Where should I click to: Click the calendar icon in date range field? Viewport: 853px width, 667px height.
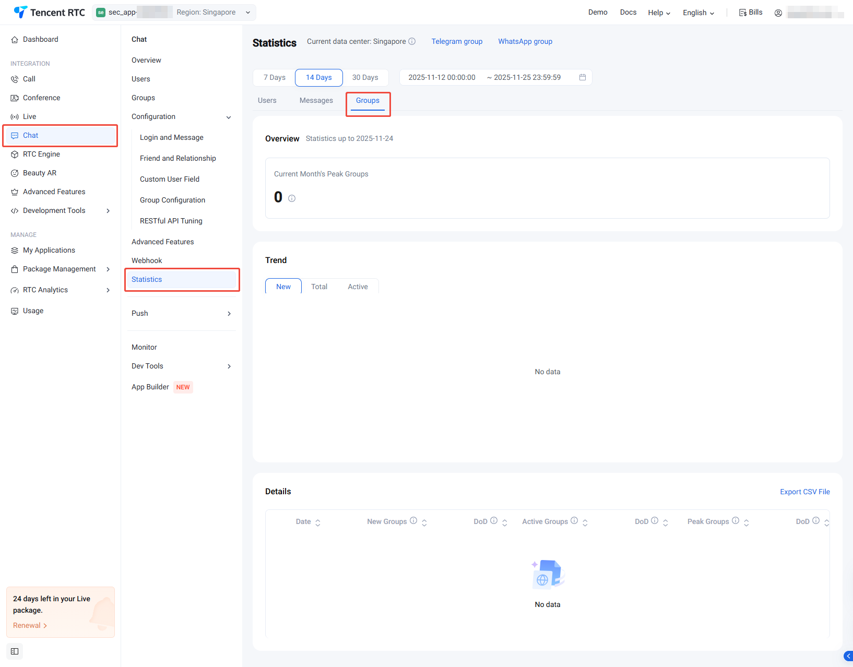pyautogui.click(x=583, y=77)
